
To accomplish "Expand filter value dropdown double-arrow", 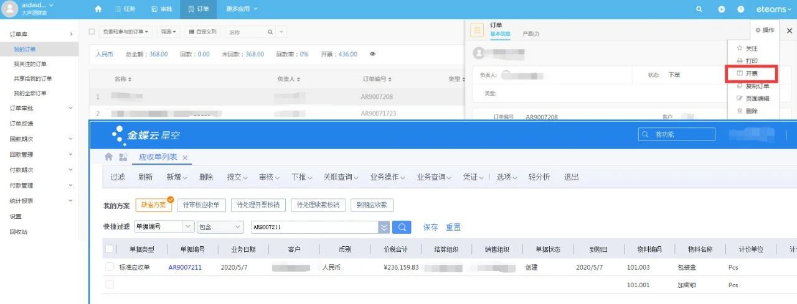I will 384,227.
